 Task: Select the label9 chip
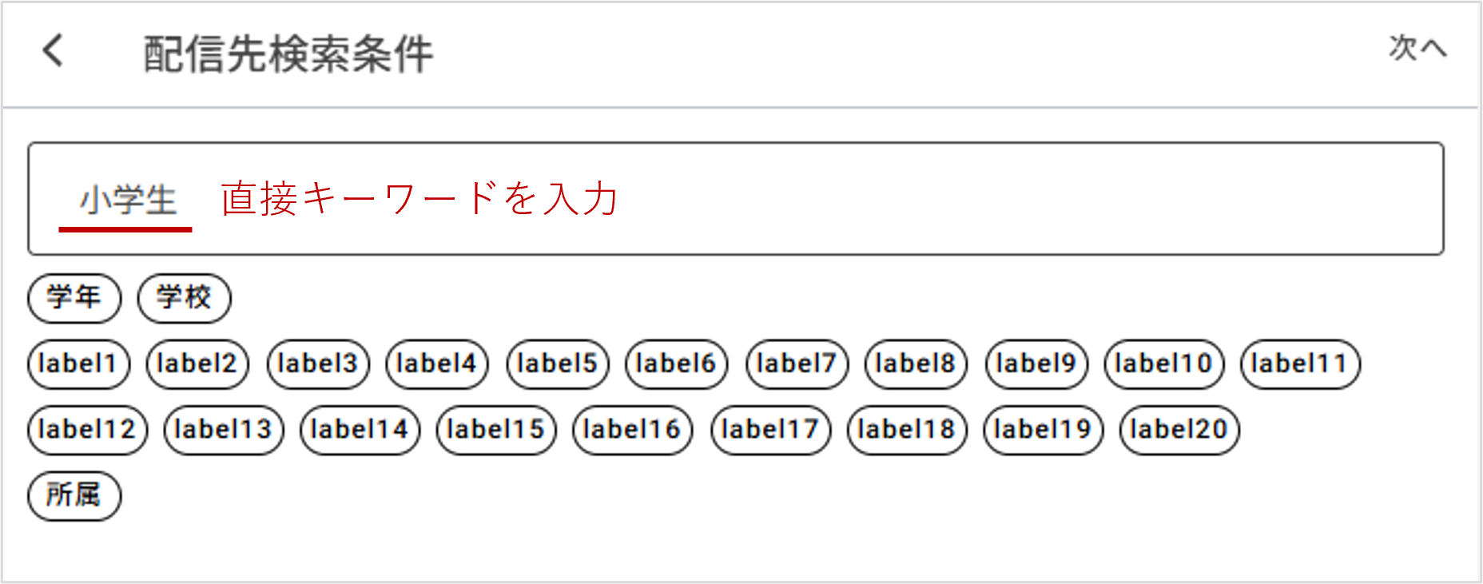pos(1036,364)
